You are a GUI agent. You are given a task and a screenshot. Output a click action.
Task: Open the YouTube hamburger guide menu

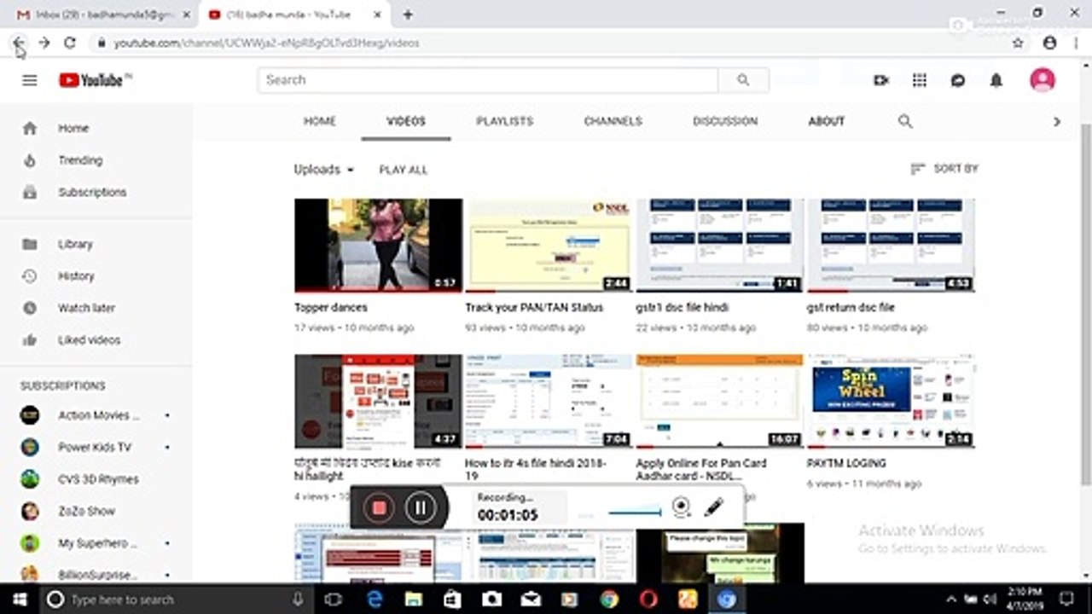point(30,80)
